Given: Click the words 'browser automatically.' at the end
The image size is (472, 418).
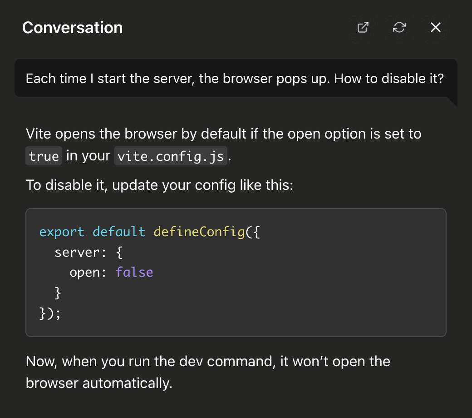Looking at the screenshot, I should pos(99,383).
